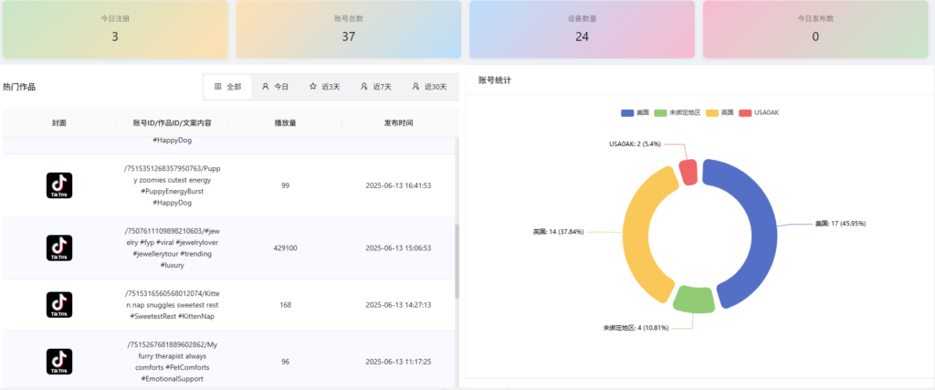
Task: Open the 账号总数 stat card
Action: click(x=348, y=28)
